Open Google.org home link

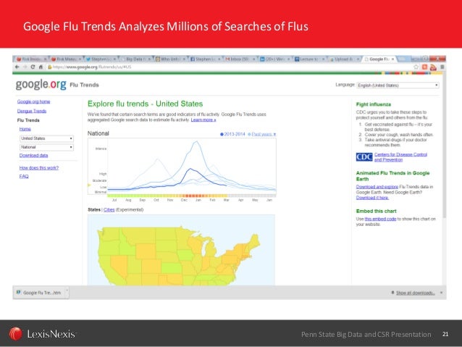click(x=33, y=101)
